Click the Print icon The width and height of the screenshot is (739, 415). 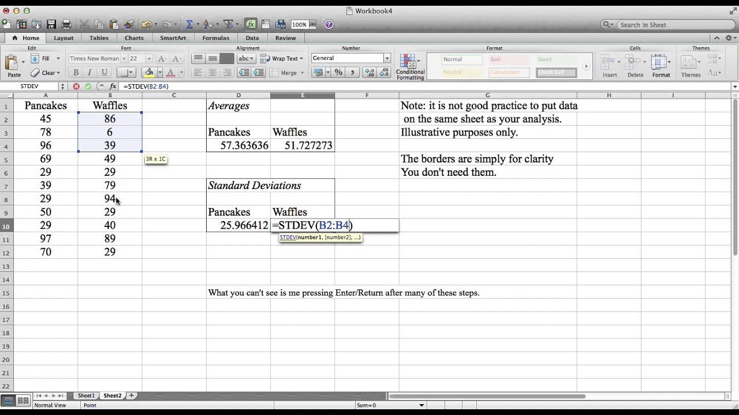click(x=66, y=24)
